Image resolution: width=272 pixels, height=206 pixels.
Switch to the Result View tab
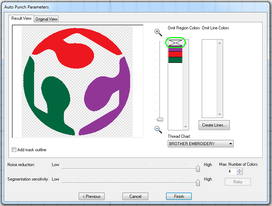click(x=21, y=18)
